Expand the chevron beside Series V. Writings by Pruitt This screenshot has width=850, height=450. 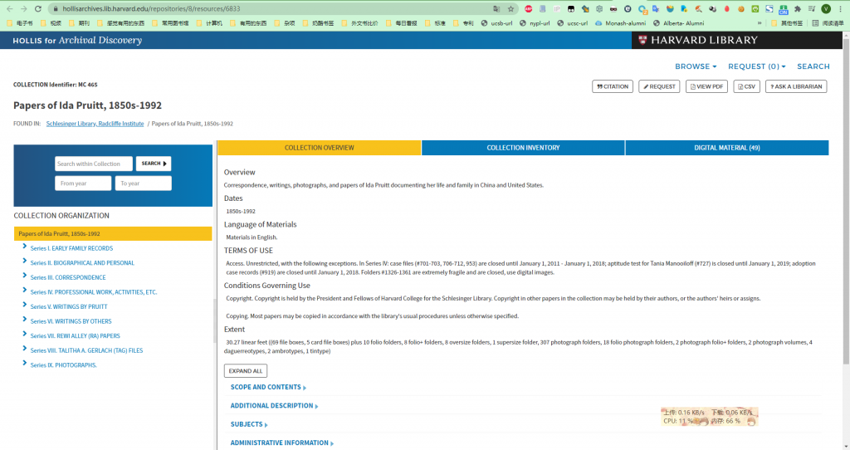point(24,306)
